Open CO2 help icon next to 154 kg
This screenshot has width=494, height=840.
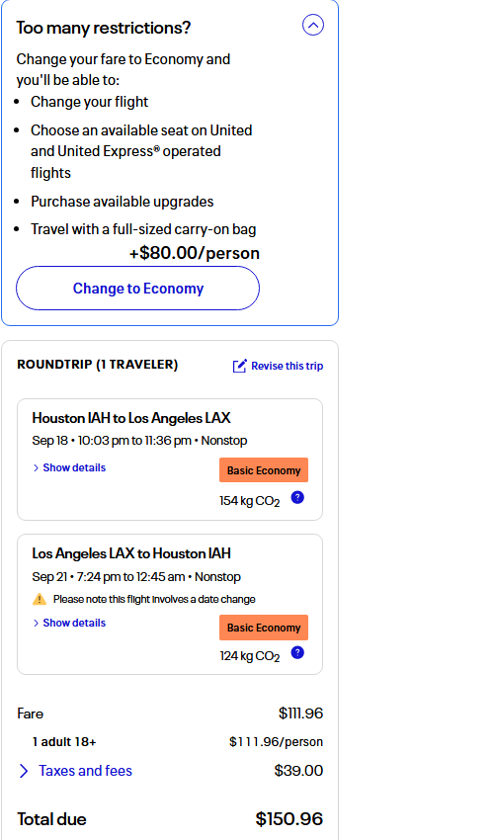pyautogui.click(x=297, y=498)
